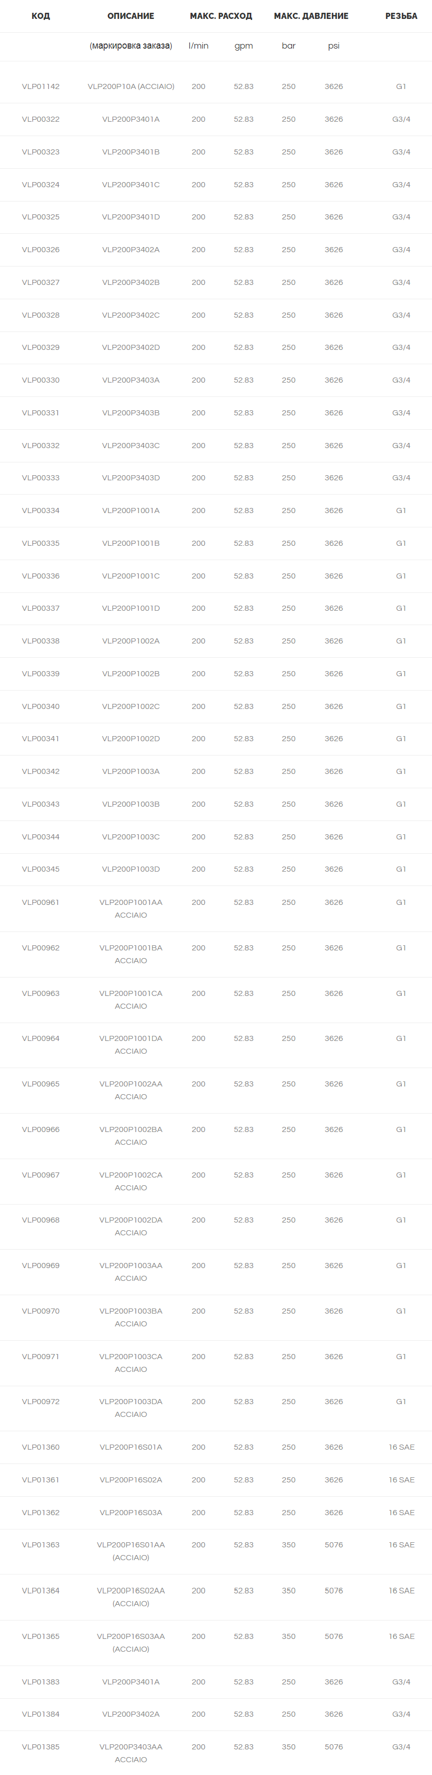Image resolution: width=432 pixels, height=1775 pixels.
Task: Click the РЕЗЬБА column header
Action: [x=401, y=16]
